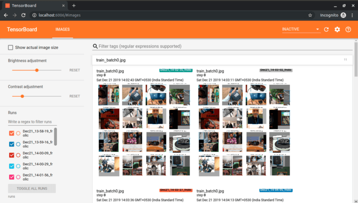Image resolution: width=358 pixels, height=203 pixels.
Task: Reload data with TensorBoard refresh icon
Action: click(x=326, y=29)
